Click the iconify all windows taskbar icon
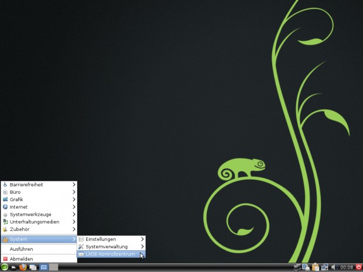The image size is (363, 272). pos(33,267)
